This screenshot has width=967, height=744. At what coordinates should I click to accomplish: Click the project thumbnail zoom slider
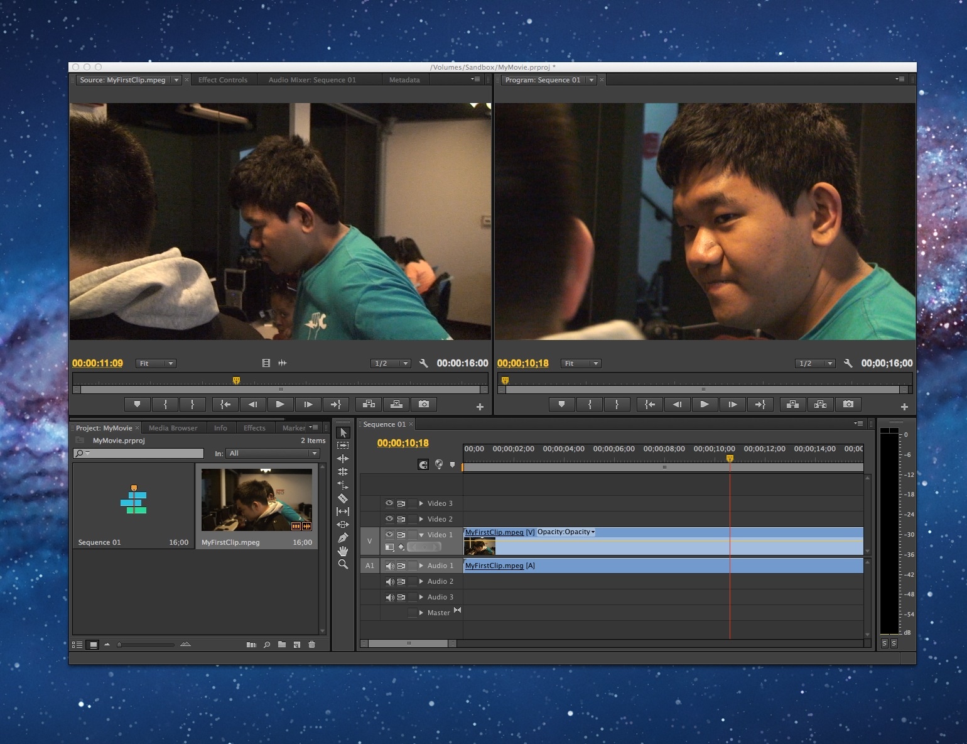(146, 644)
